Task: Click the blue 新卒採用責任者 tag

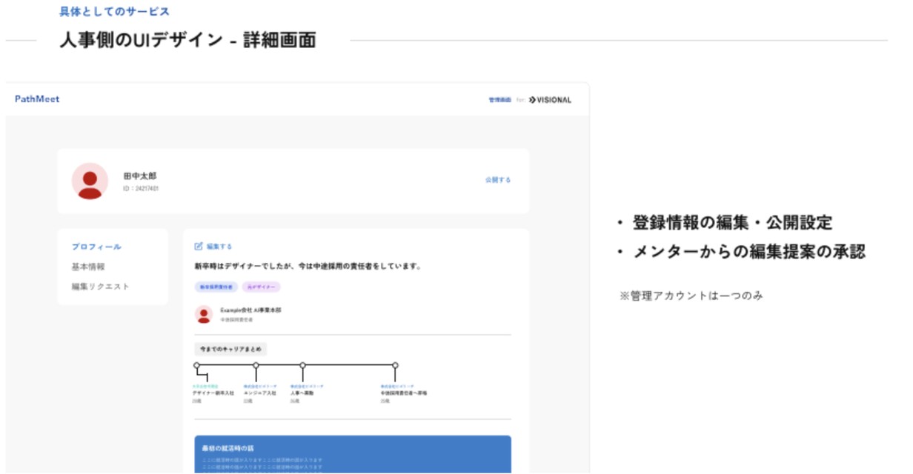Action: [x=215, y=287]
